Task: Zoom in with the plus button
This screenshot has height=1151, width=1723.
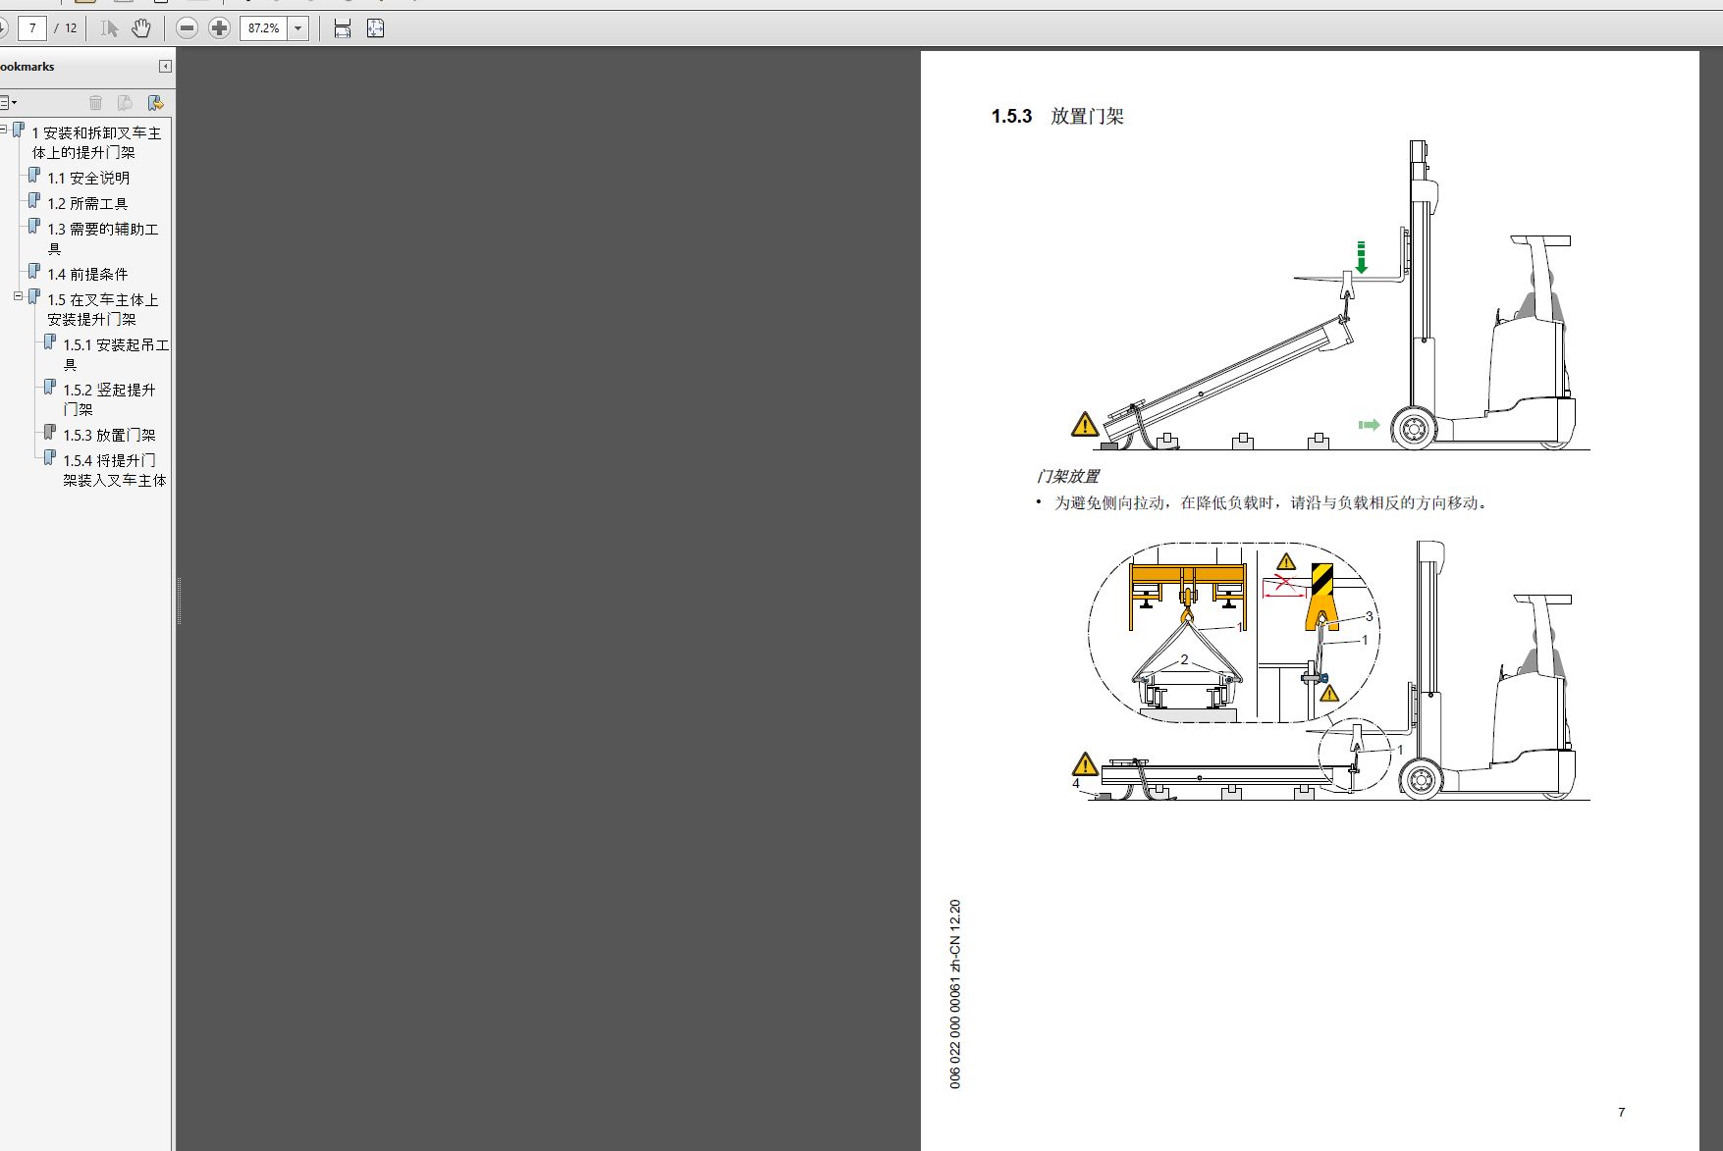Action: tap(219, 28)
